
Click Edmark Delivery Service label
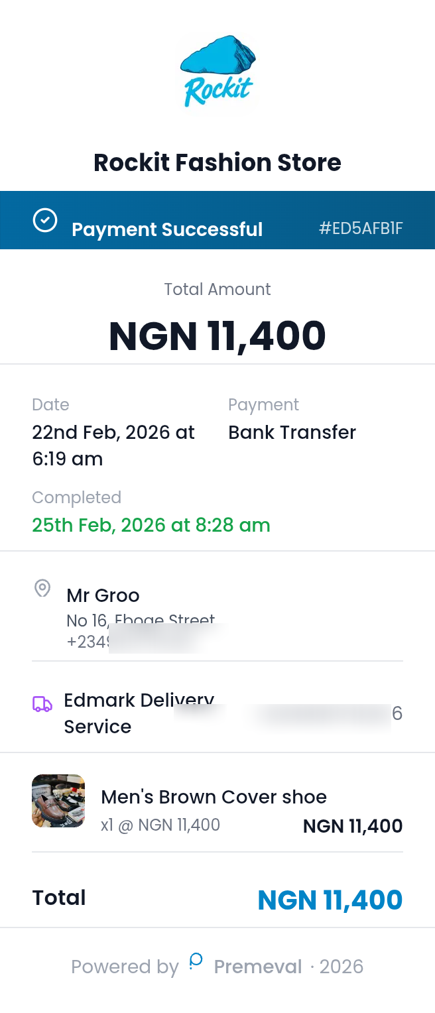pos(138,714)
